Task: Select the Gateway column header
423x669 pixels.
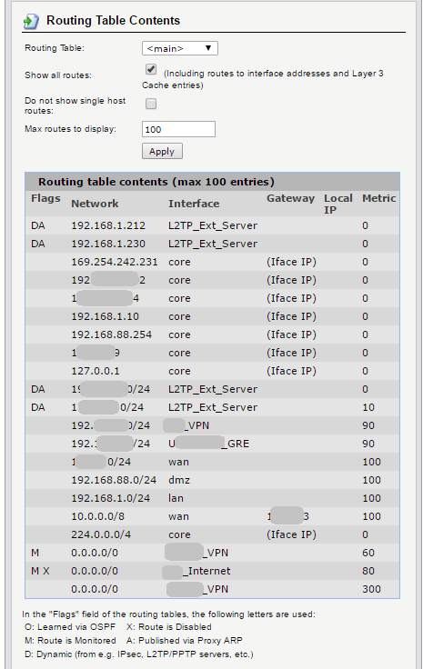Action: click(291, 198)
